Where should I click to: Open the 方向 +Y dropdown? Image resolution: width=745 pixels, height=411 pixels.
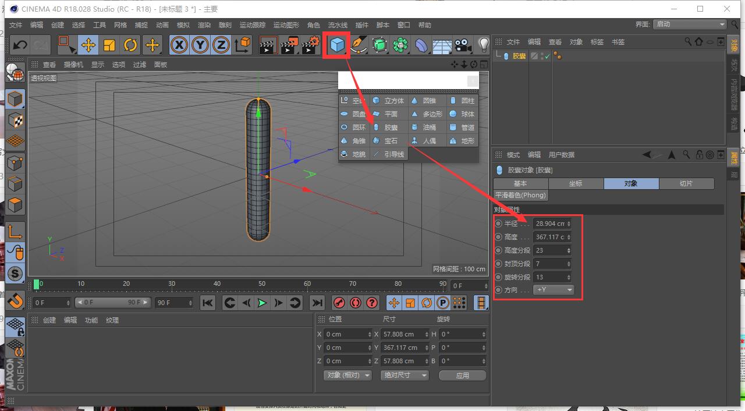(x=554, y=289)
